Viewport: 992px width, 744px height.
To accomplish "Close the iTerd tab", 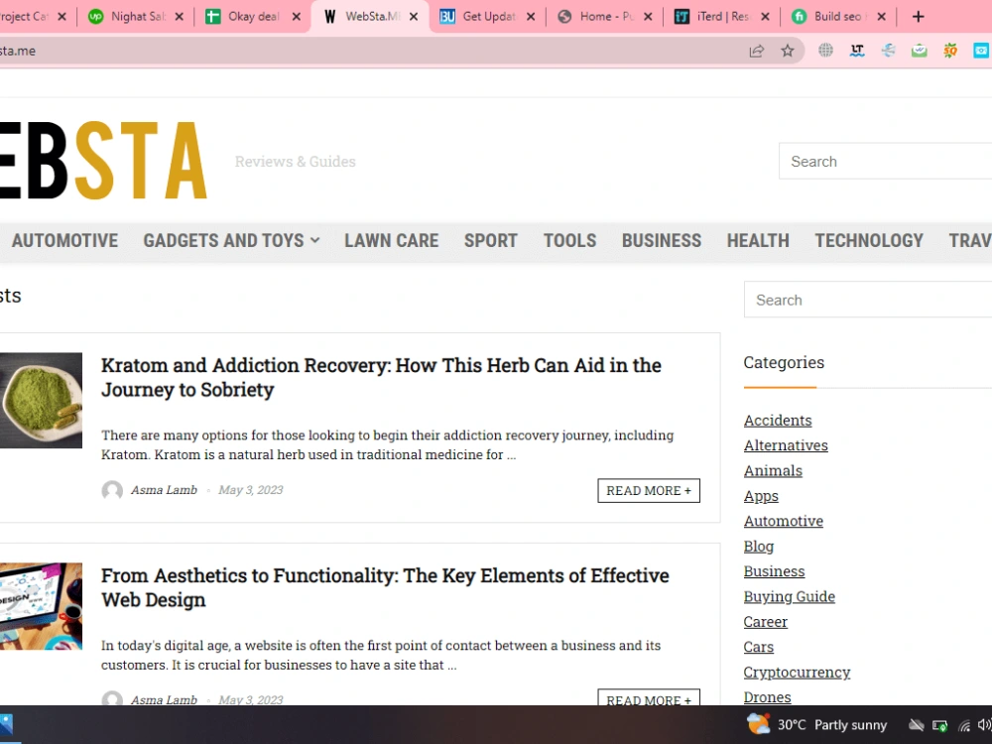I will [x=765, y=17].
